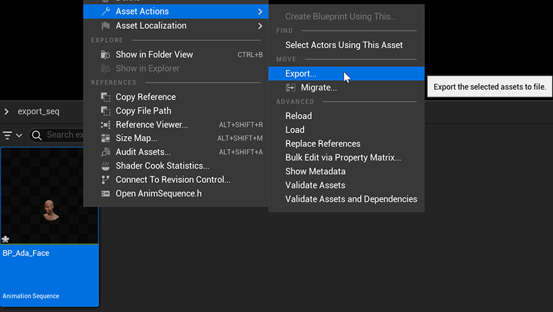Click the search magnifier icon in content browser
This screenshot has width=553, height=312.
pyautogui.click(x=37, y=135)
